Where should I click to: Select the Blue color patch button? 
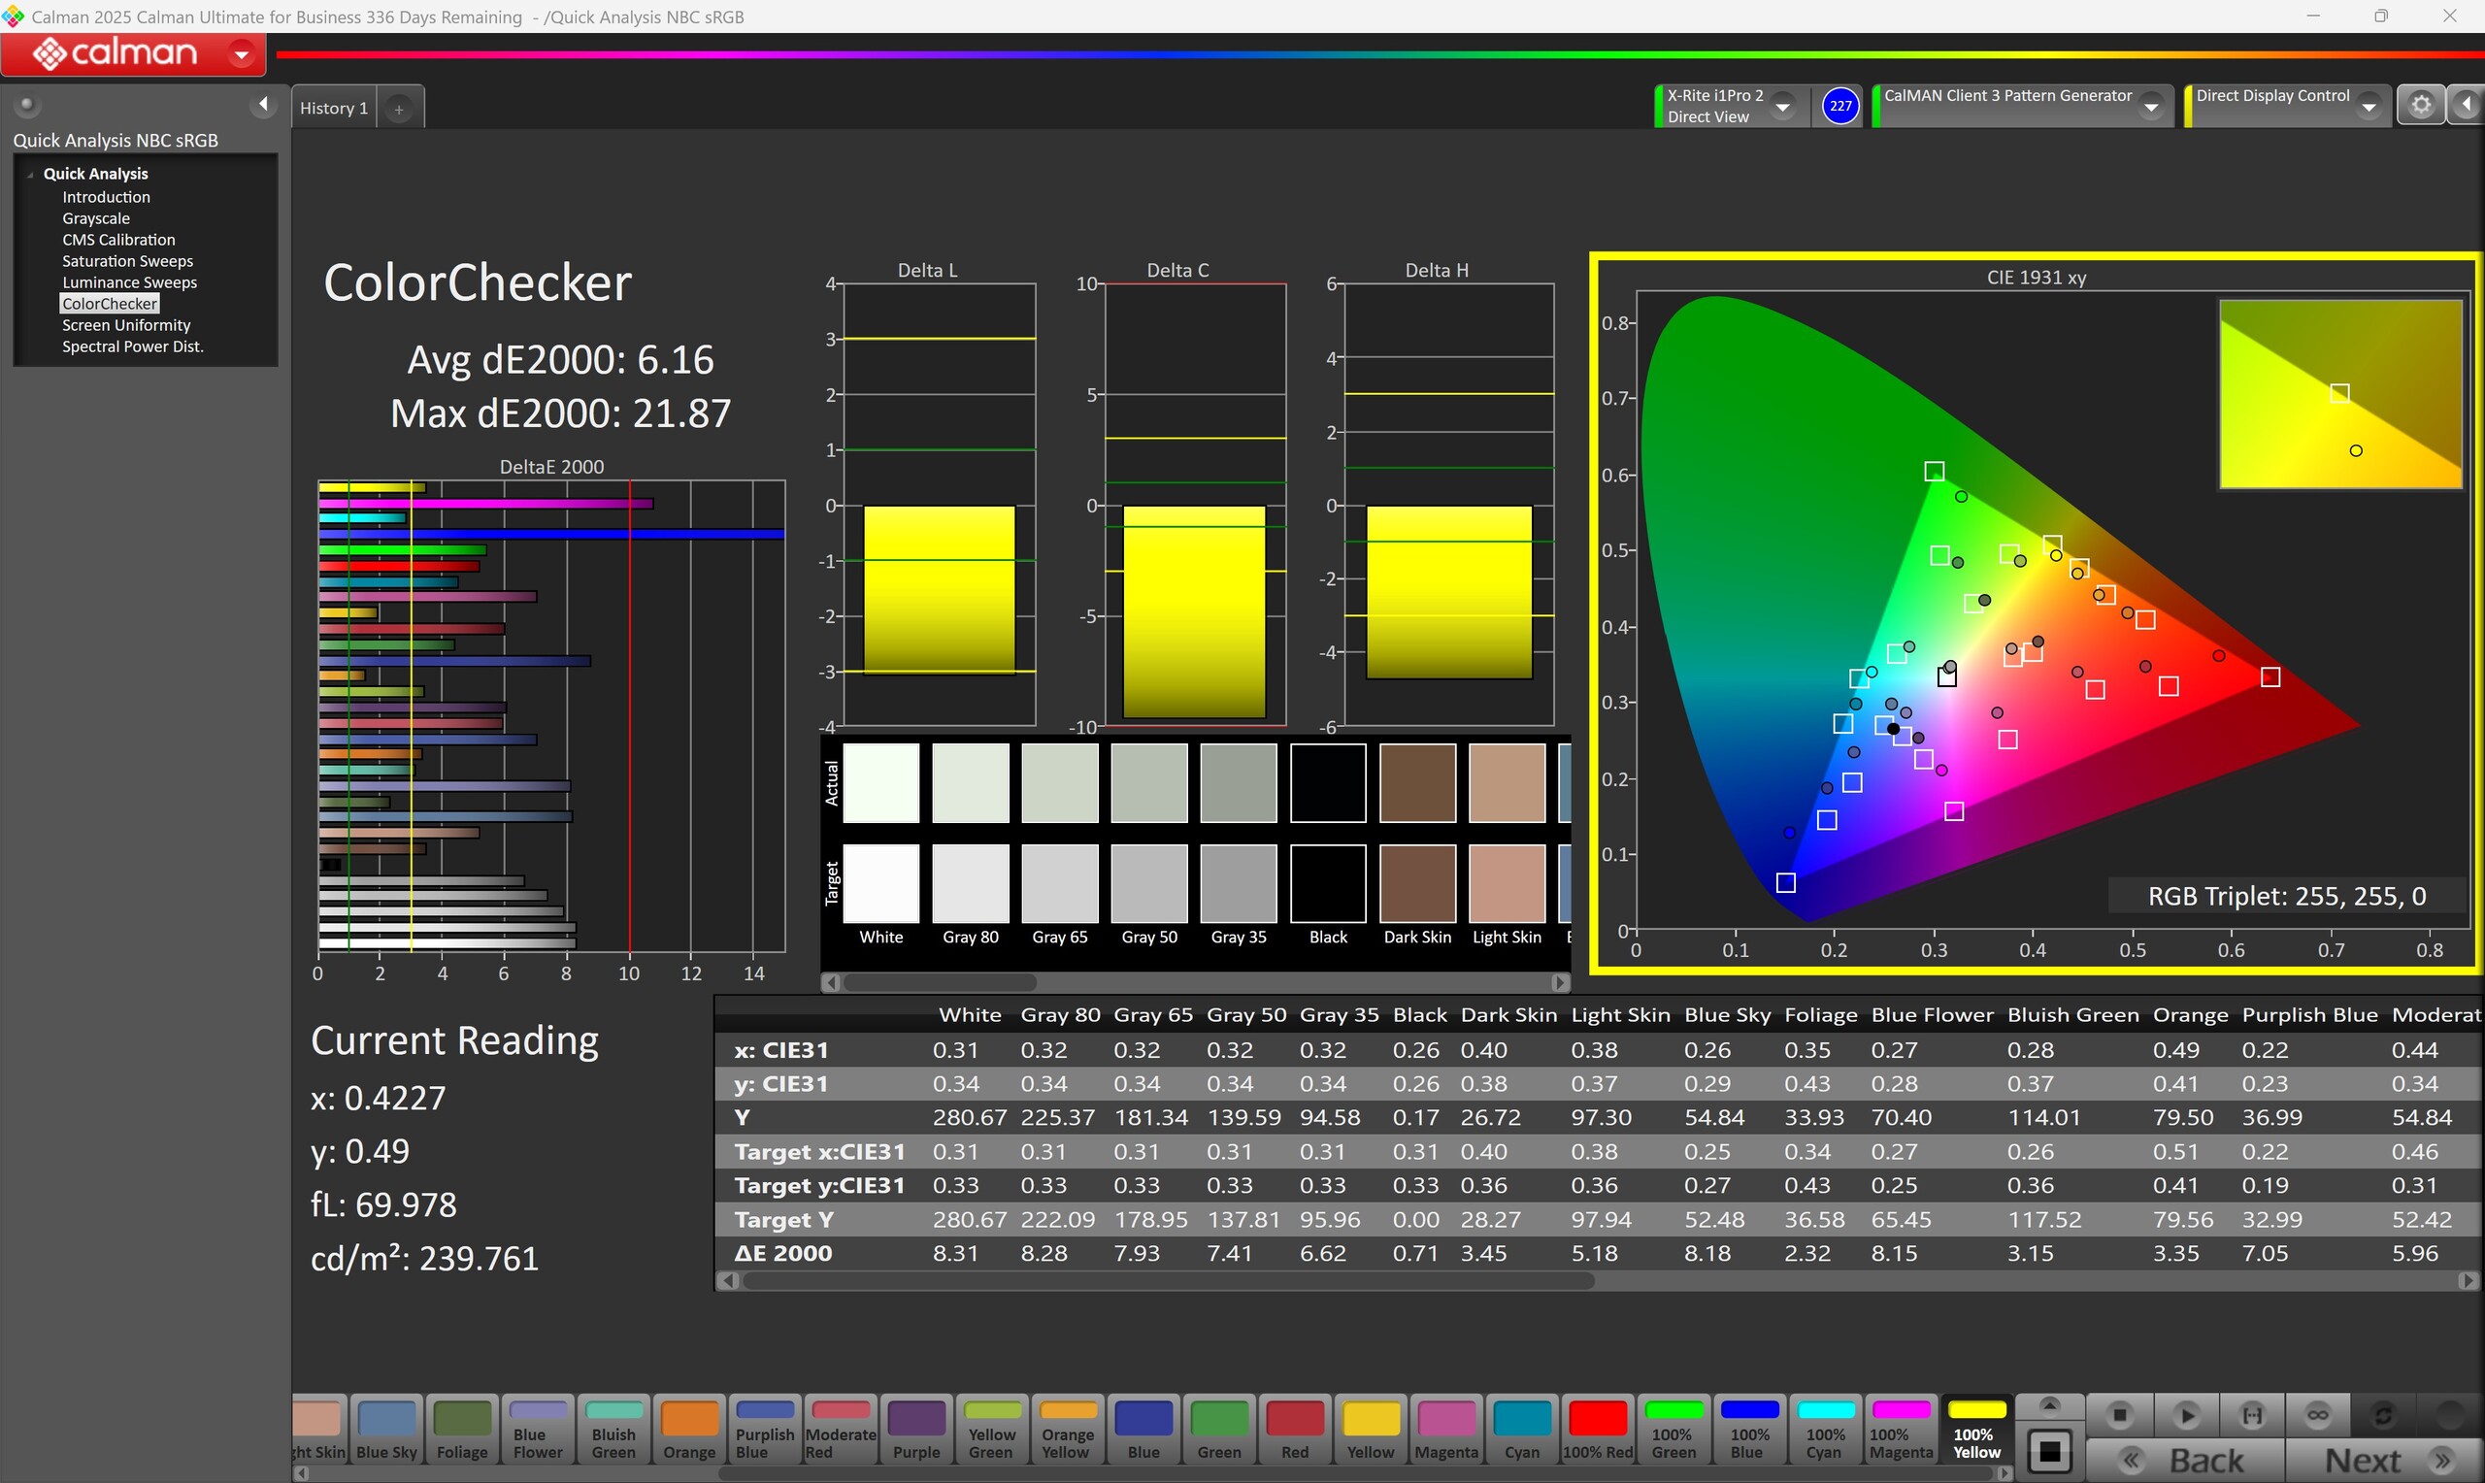(1143, 1430)
